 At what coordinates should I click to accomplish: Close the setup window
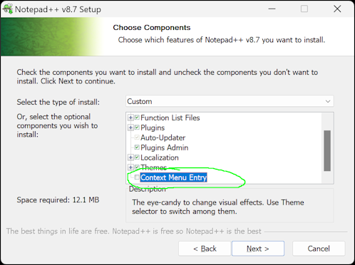[337, 9]
